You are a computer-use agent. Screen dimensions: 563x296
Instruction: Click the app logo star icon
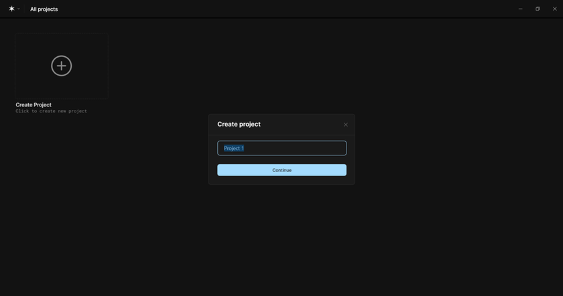pyautogui.click(x=11, y=9)
